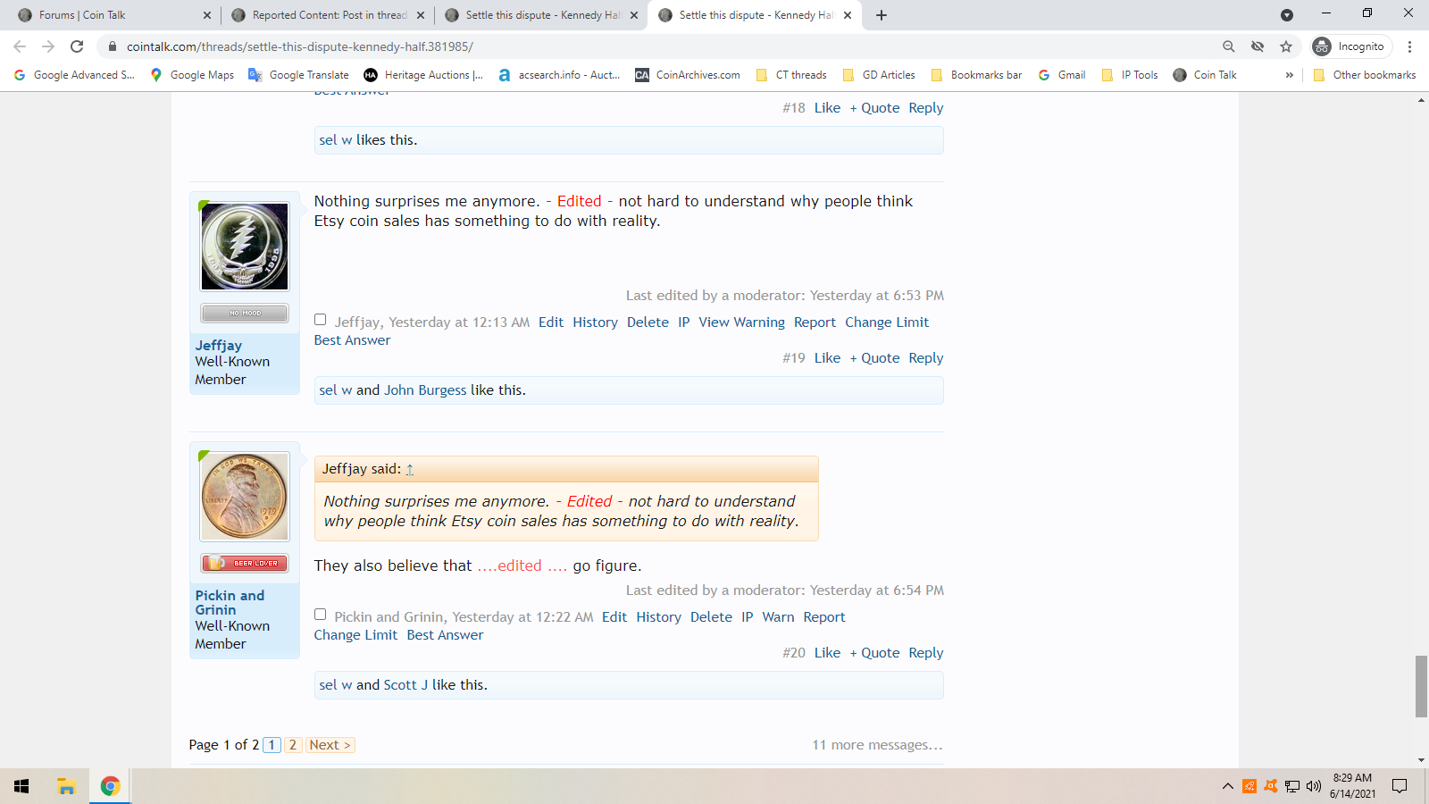
Task: Bookmark this page with the star icon
Action: tap(1286, 46)
